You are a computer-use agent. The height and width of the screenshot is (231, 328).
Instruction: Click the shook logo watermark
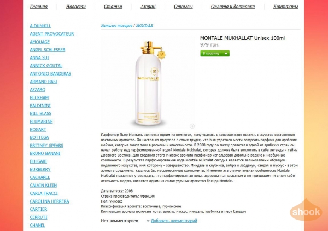(306, 211)
